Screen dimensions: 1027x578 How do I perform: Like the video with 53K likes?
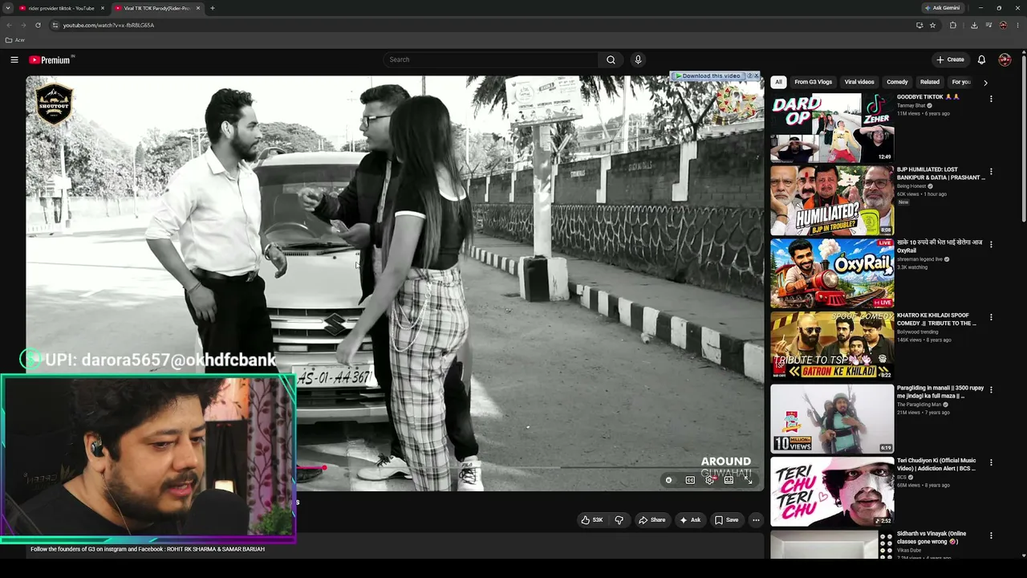592,520
